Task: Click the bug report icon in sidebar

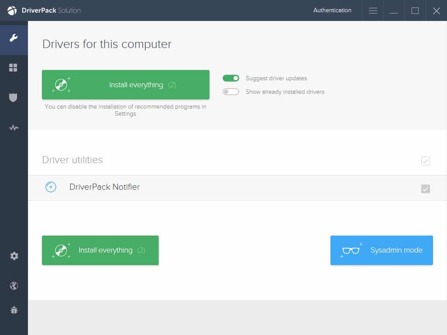Action: (x=14, y=310)
